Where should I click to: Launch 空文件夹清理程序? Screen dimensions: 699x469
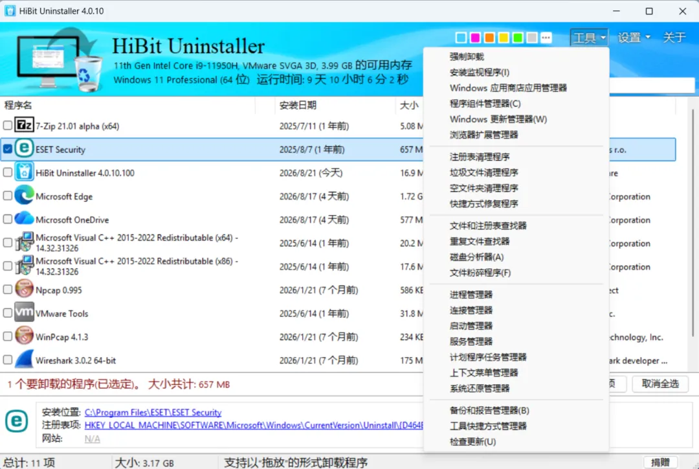tap(483, 188)
